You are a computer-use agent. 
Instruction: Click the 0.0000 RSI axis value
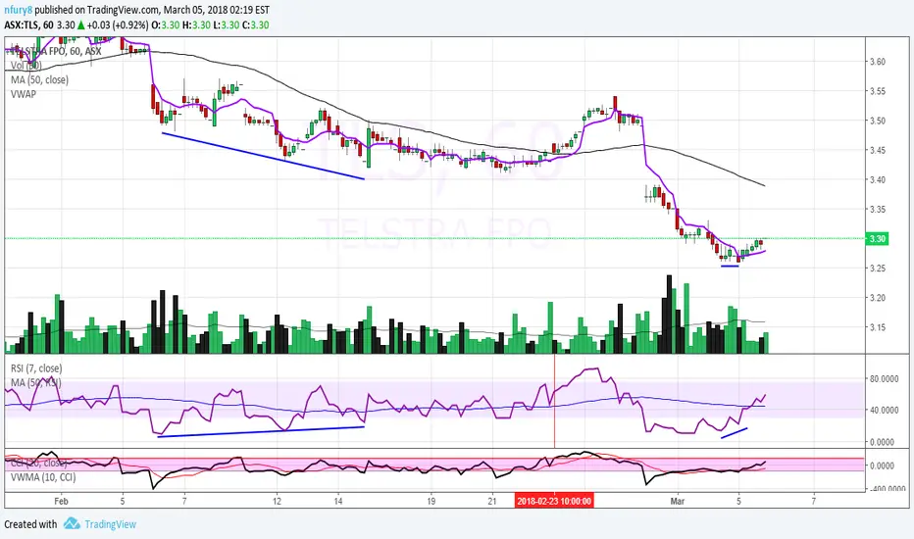(x=882, y=442)
